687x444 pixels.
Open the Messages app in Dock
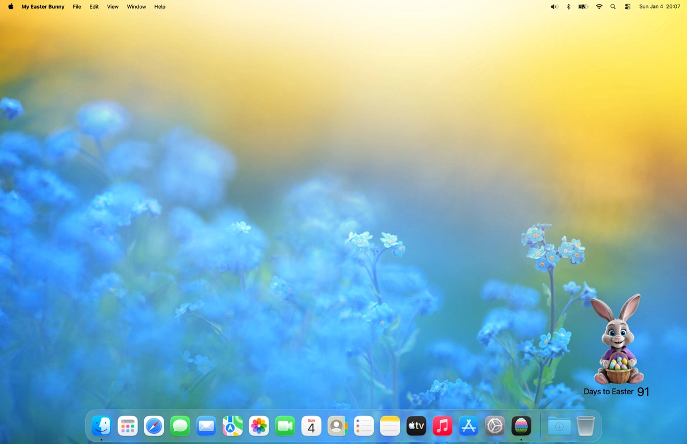coord(180,426)
